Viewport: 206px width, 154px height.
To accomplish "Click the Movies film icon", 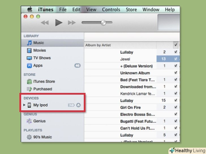I will 29,50.
